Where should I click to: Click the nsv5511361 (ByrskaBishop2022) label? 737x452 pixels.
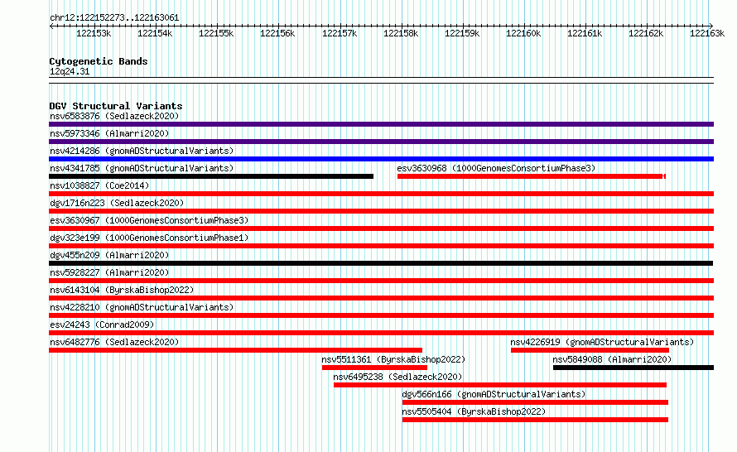[x=393, y=359]
